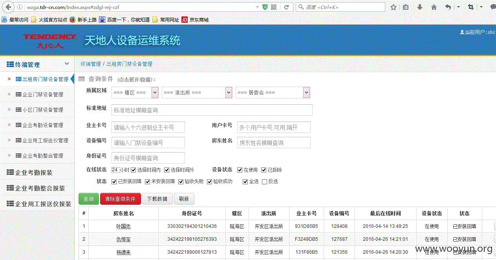Screen dimensions: 496x260
Task: Toggle the 未安装回填 checkbox
Action: (x=148, y=182)
